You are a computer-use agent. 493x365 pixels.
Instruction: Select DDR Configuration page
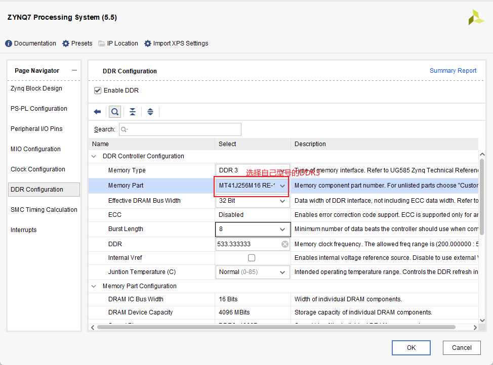click(x=44, y=190)
